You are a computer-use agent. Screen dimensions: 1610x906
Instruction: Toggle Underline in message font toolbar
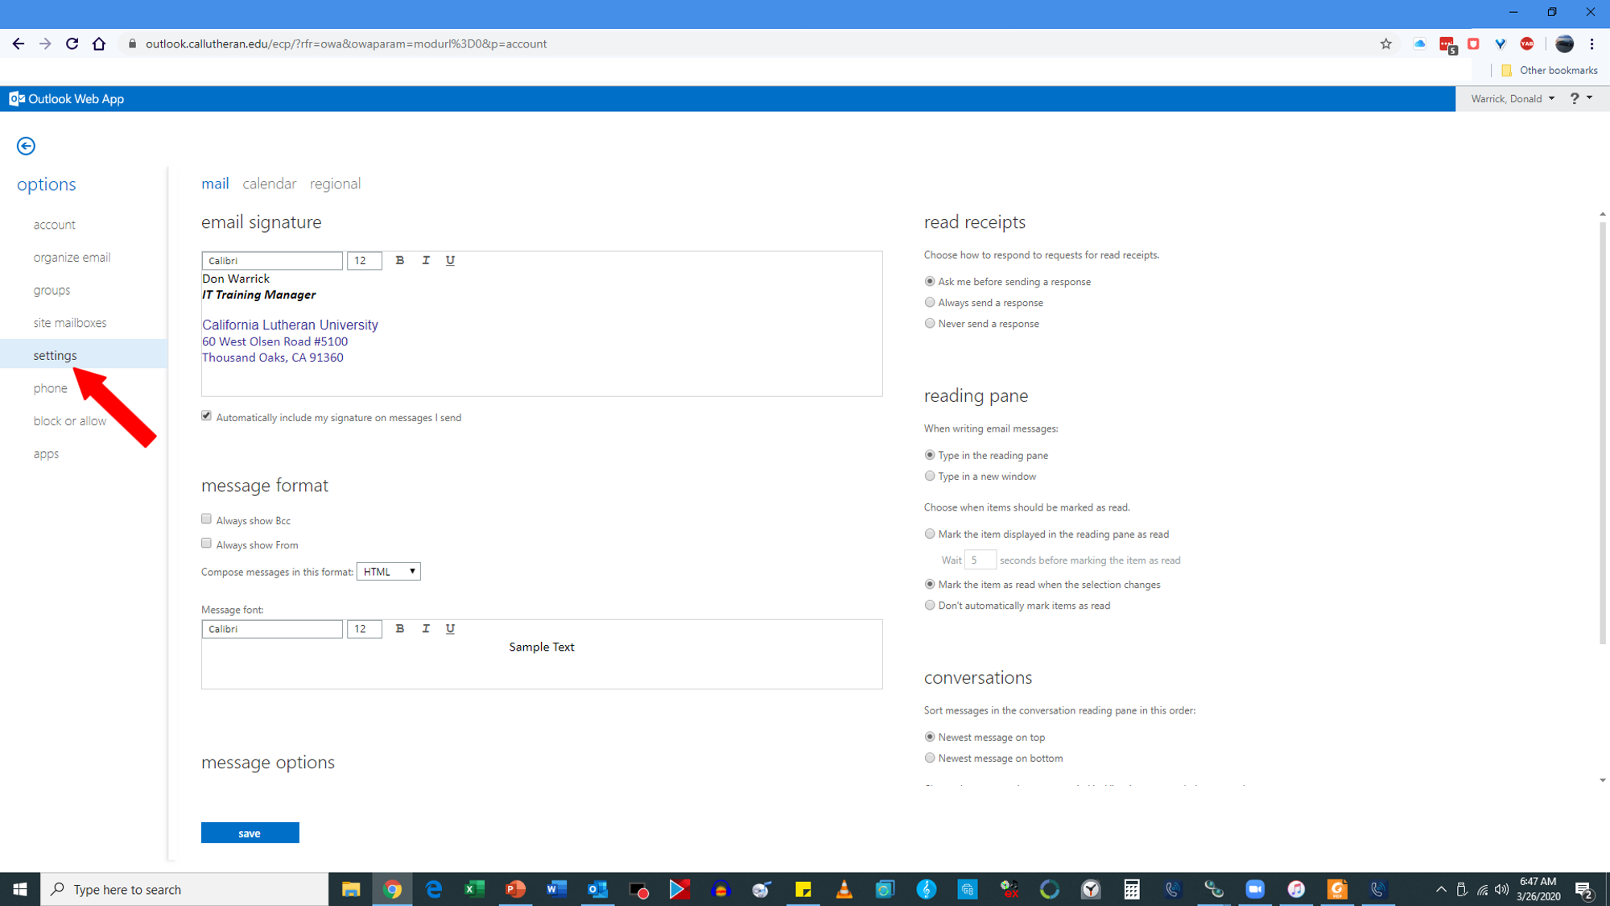click(450, 628)
